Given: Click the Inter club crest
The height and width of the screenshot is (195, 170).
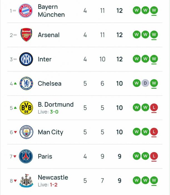Looking at the screenshot, I should (x=26, y=59).
